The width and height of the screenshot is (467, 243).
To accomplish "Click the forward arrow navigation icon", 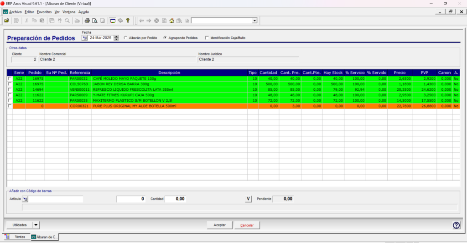I will click(x=149, y=21).
